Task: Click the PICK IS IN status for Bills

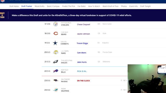Action: pos(82,71)
